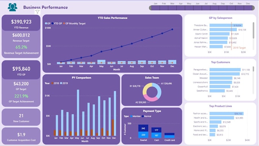Click the Oceanfruit customer bar
The image size is (259, 146).
tap(220, 87)
